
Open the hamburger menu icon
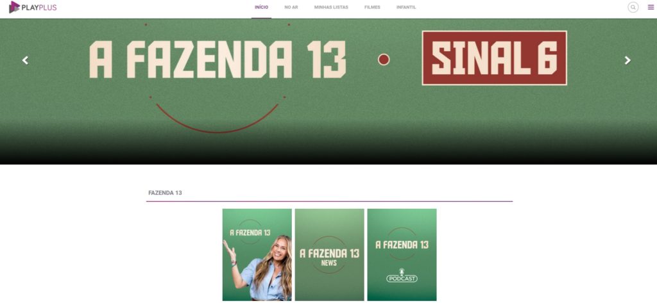click(651, 7)
